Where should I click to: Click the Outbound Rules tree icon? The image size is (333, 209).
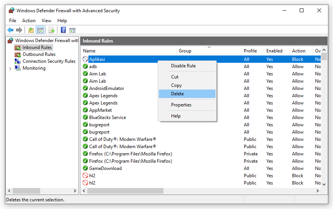click(x=17, y=54)
